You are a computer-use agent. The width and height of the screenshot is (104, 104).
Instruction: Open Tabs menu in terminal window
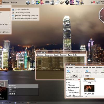70,55
